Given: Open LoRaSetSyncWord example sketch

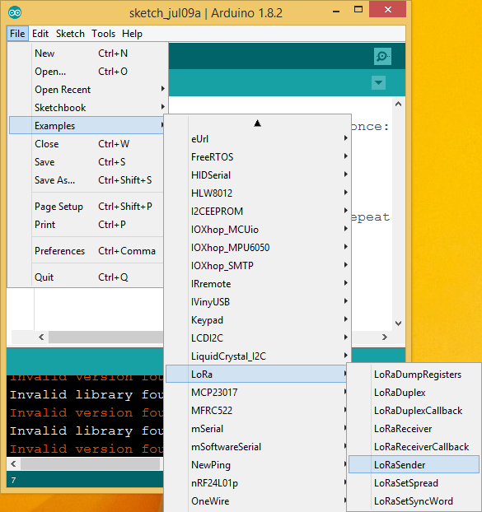Looking at the screenshot, I should tap(414, 501).
